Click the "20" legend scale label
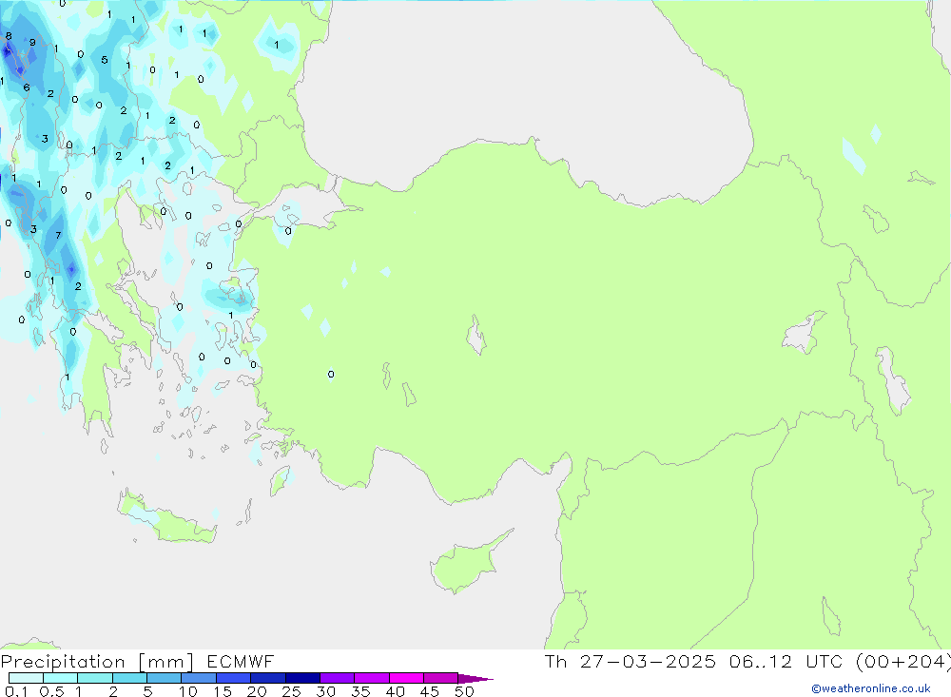Screen dimensions: 951x697 click(x=257, y=691)
